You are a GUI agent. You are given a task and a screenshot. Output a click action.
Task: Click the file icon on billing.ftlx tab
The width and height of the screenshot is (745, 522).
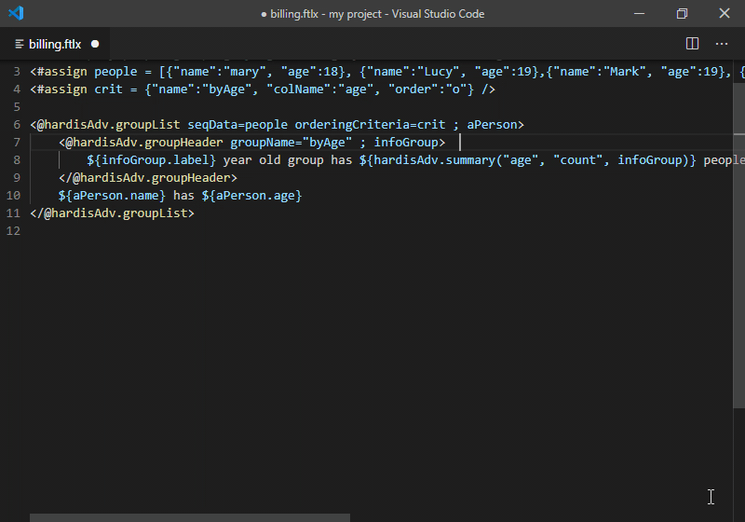point(20,44)
